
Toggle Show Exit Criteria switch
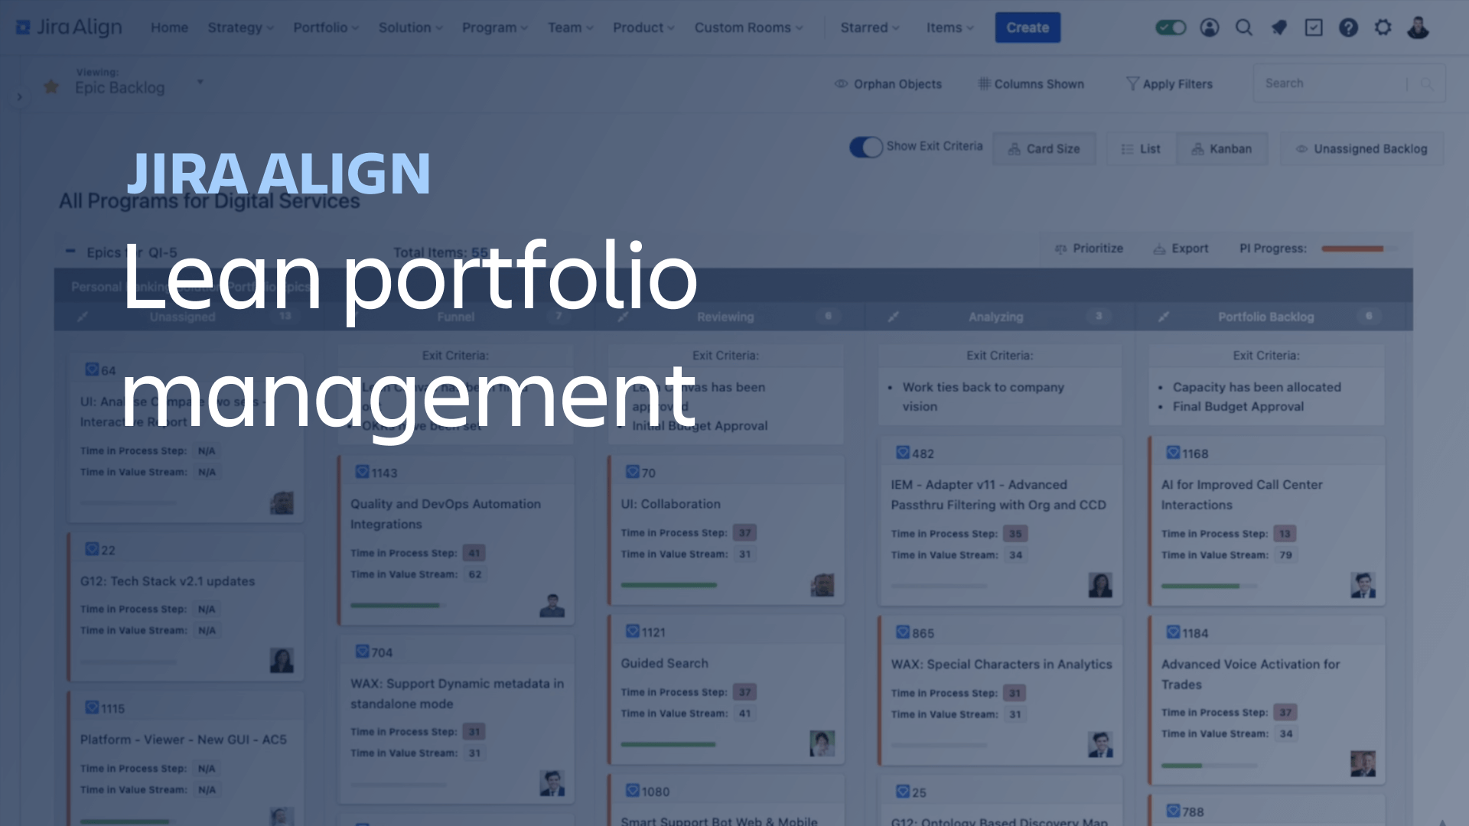click(x=865, y=148)
